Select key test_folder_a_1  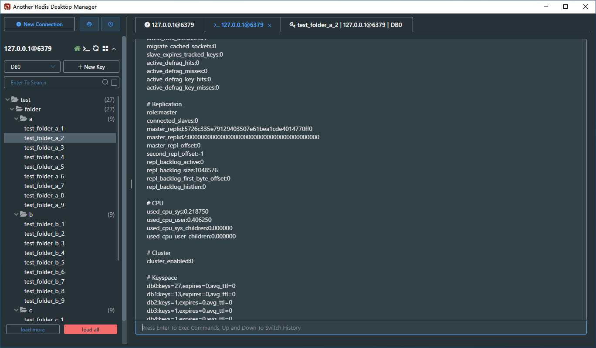pos(60,128)
